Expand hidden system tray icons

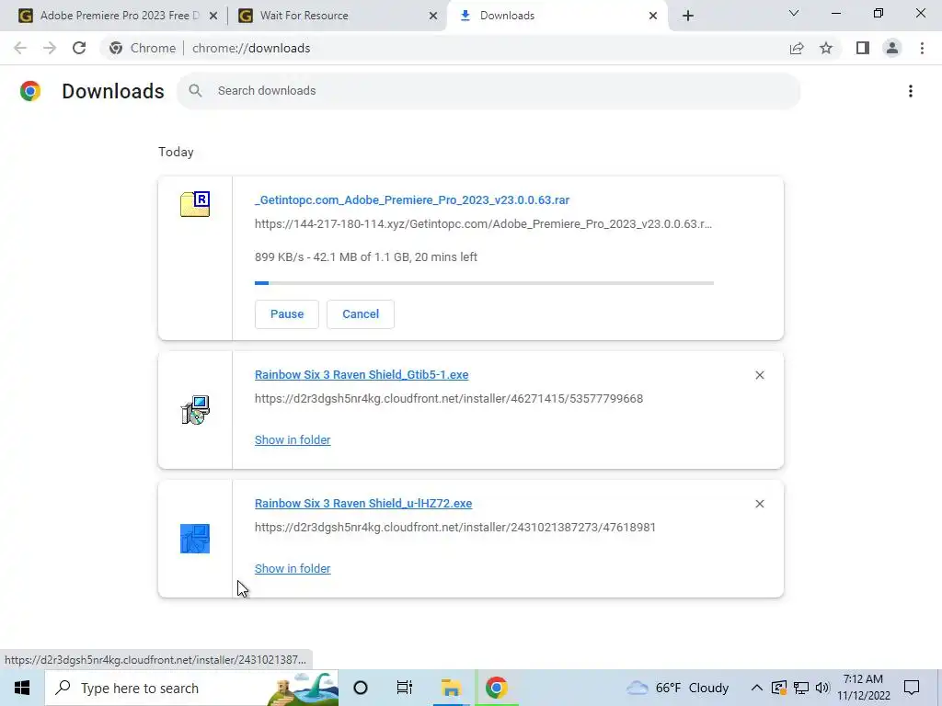tap(757, 688)
